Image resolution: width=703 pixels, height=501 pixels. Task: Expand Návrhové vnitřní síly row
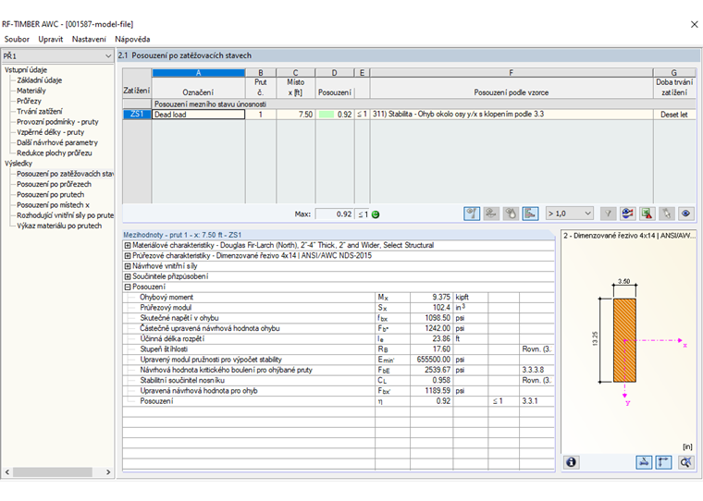128,265
